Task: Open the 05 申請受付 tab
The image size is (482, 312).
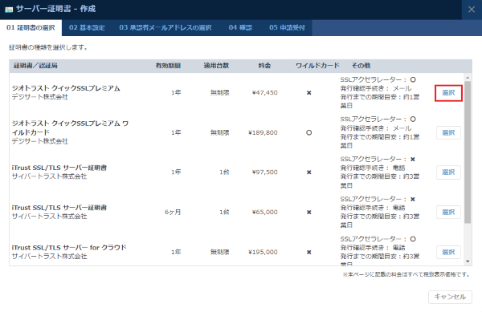Action: click(x=287, y=27)
